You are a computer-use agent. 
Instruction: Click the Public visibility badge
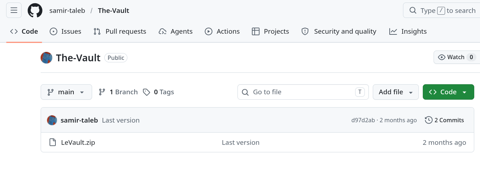click(x=116, y=58)
